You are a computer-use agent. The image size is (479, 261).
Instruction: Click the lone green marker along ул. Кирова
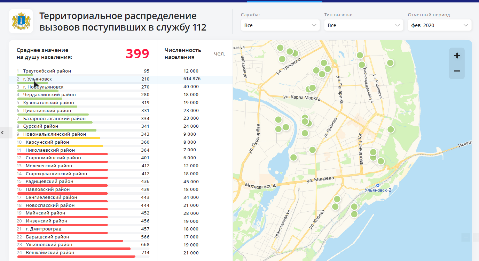[335, 206]
